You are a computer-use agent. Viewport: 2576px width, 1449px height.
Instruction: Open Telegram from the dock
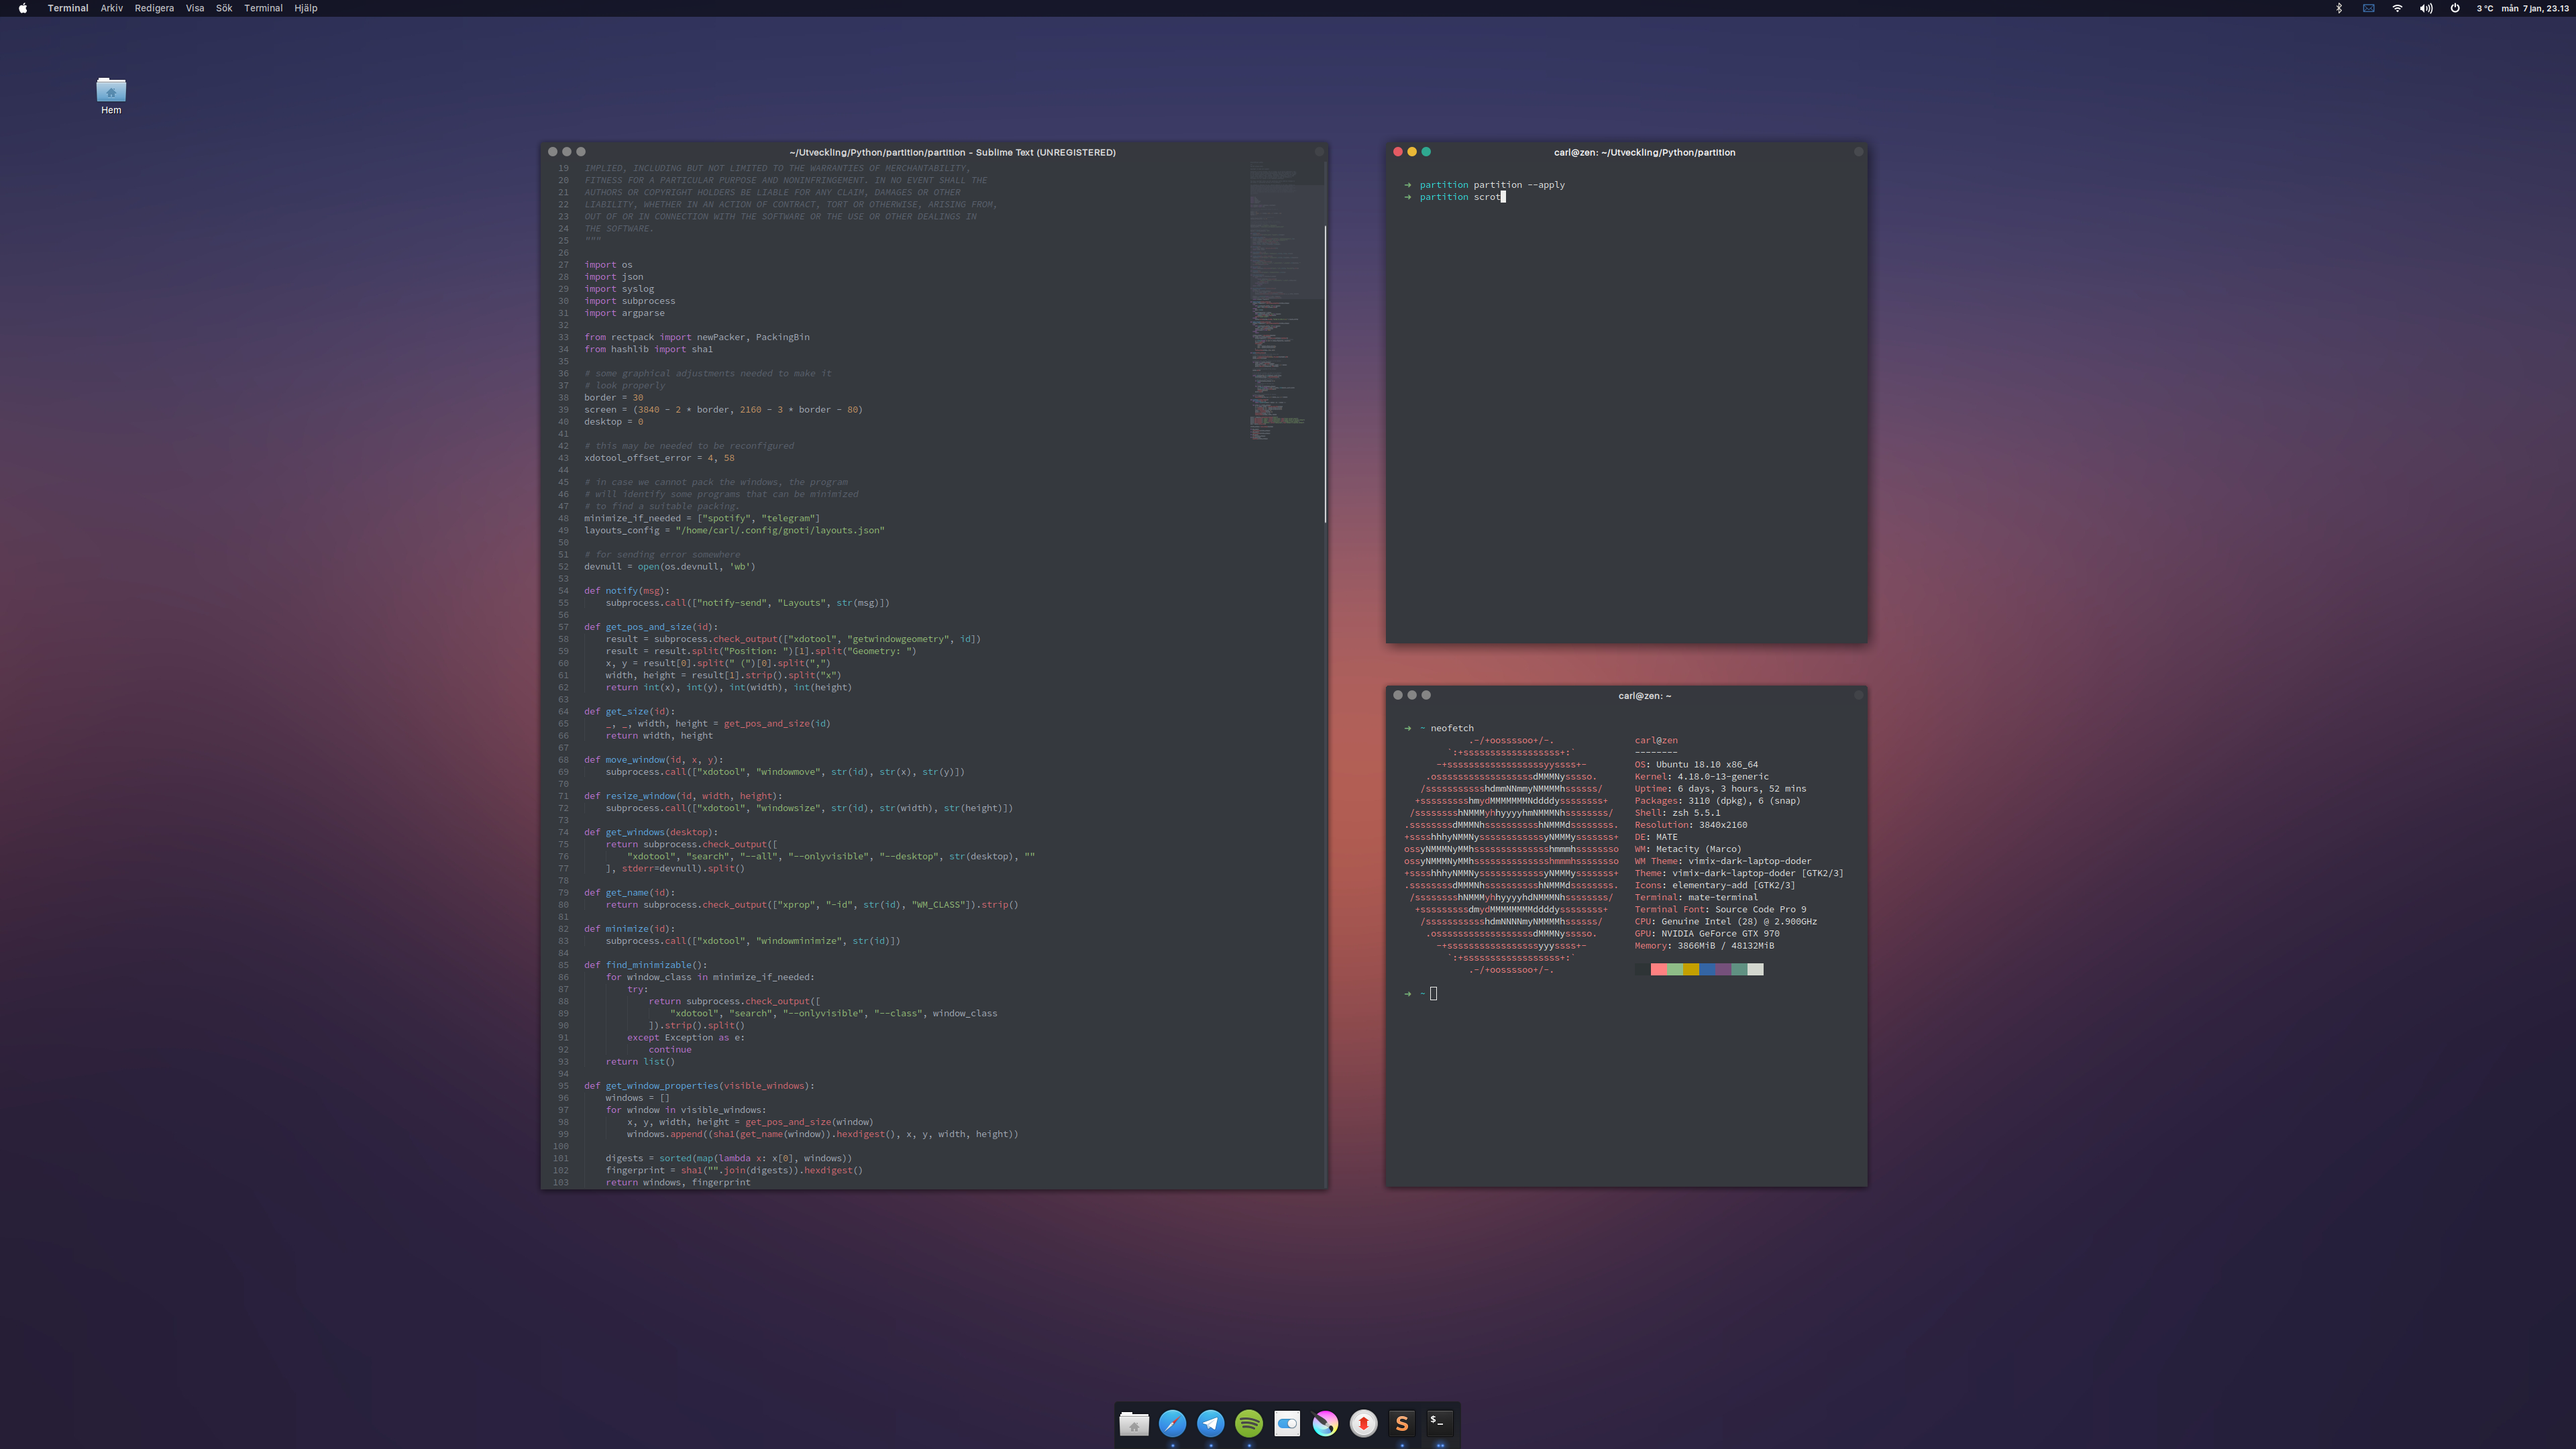click(x=1210, y=1423)
